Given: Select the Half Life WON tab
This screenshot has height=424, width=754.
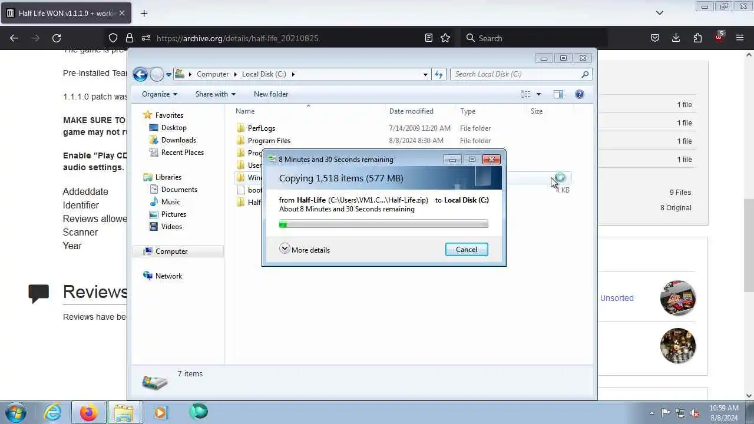Looking at the screenshot, I should [x=67, y=13].
